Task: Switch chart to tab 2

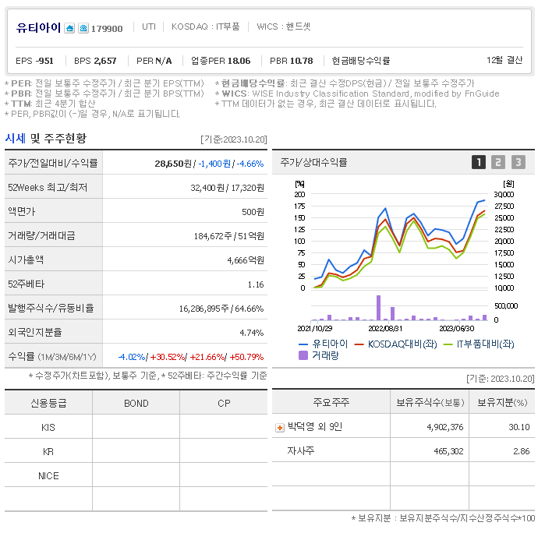Action: (x=498, y=162)
